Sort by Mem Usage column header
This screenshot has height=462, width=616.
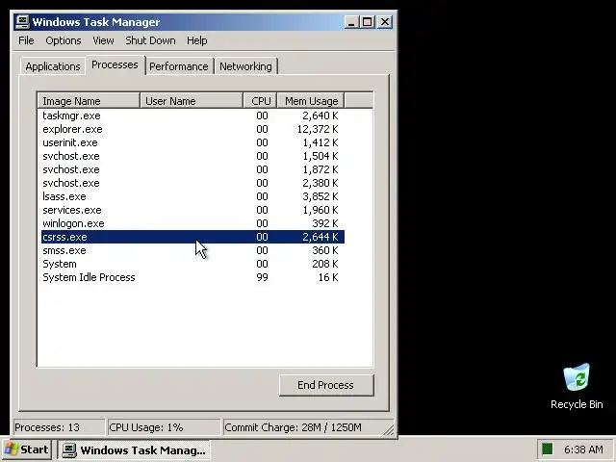(311, 101)
